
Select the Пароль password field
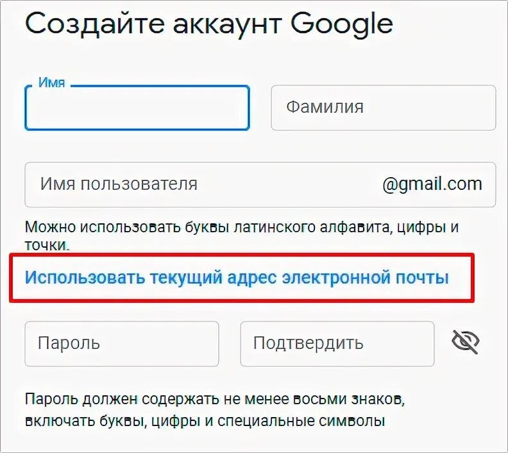(122, 344)
